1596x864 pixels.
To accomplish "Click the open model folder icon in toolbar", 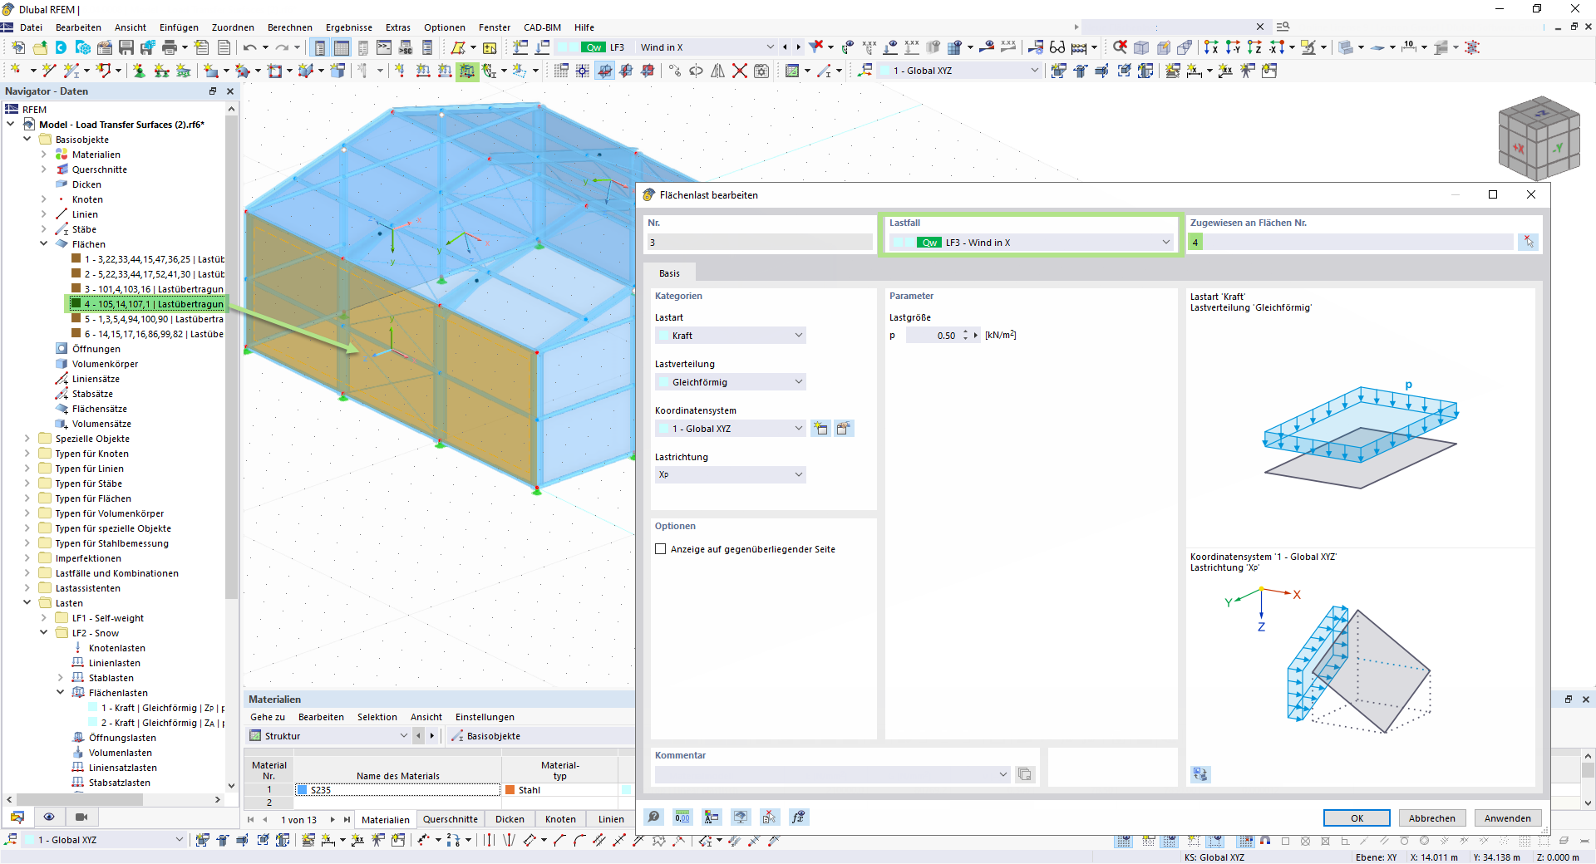I will tap(39, 47).
